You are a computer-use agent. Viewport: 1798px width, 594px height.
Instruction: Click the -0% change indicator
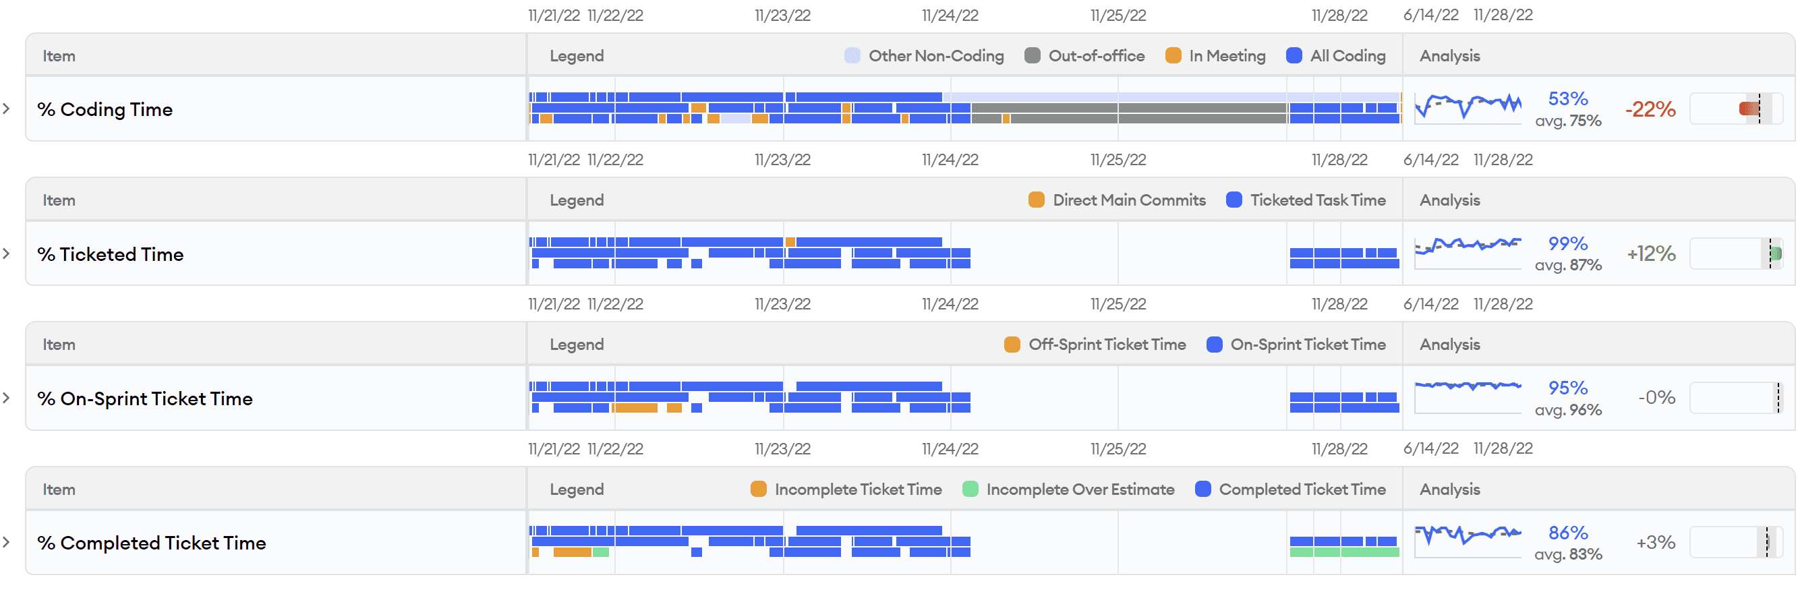(x=1656, y=398)
